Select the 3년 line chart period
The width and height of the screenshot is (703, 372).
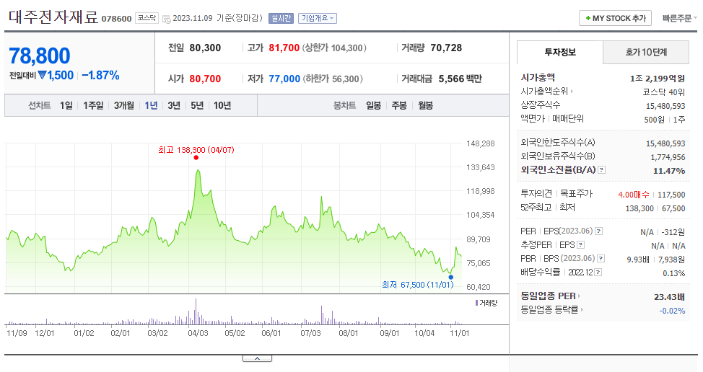coord(174,106)
